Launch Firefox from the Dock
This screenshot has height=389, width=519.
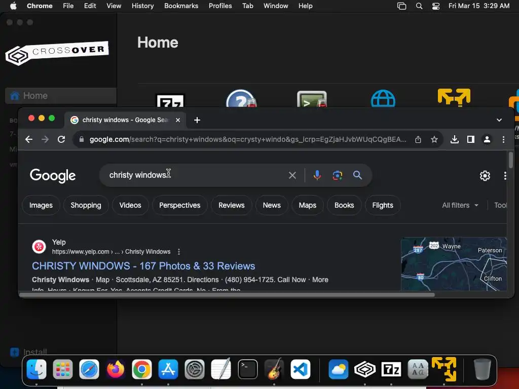click(x=115, y=369)
